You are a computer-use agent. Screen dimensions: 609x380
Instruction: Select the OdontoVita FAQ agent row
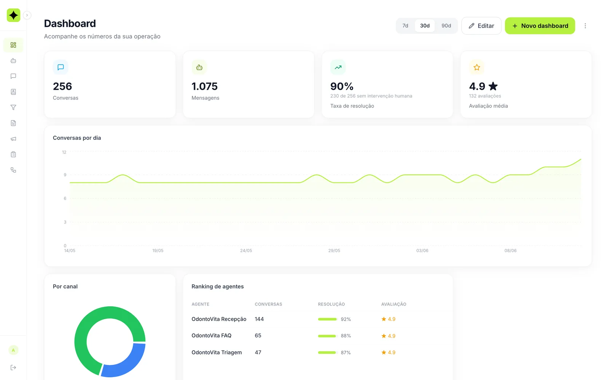[318, 336]
